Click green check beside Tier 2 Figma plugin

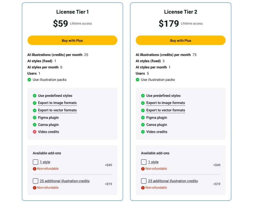pyautogui.click(x=143, y=118)
